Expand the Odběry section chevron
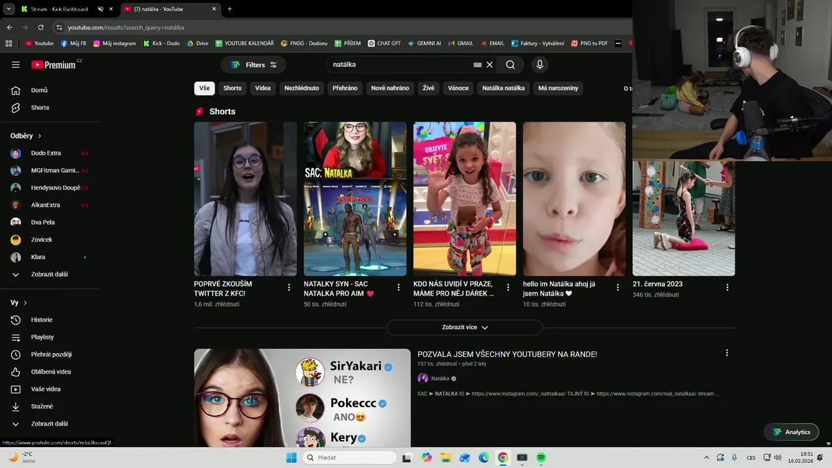 (40, 136)
